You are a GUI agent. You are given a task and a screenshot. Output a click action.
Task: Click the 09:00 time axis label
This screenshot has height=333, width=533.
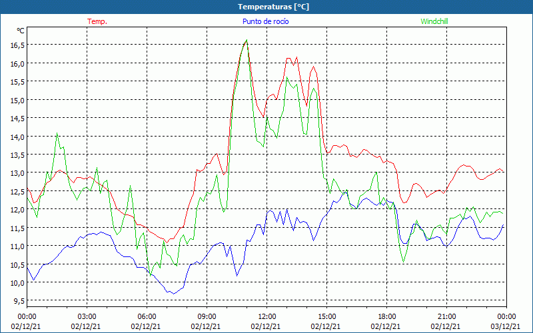click(207, 317)
